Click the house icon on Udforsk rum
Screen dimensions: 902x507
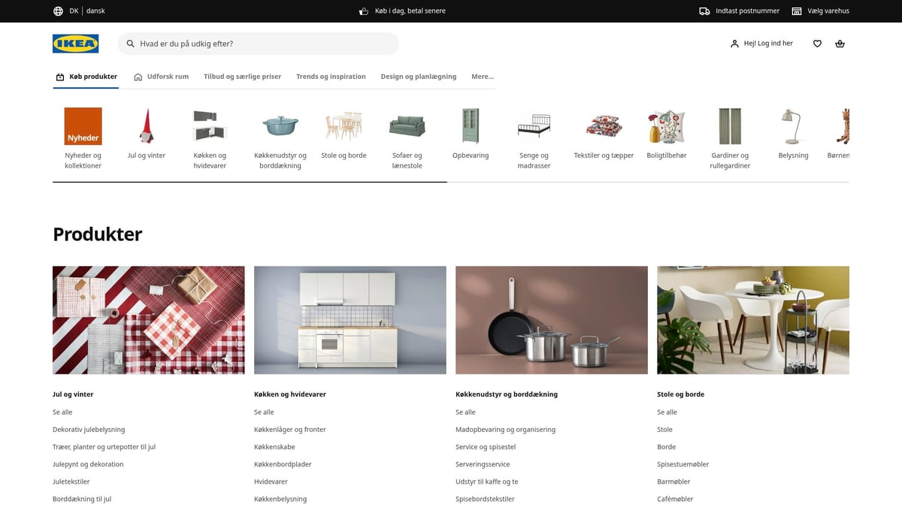[138, 76]
